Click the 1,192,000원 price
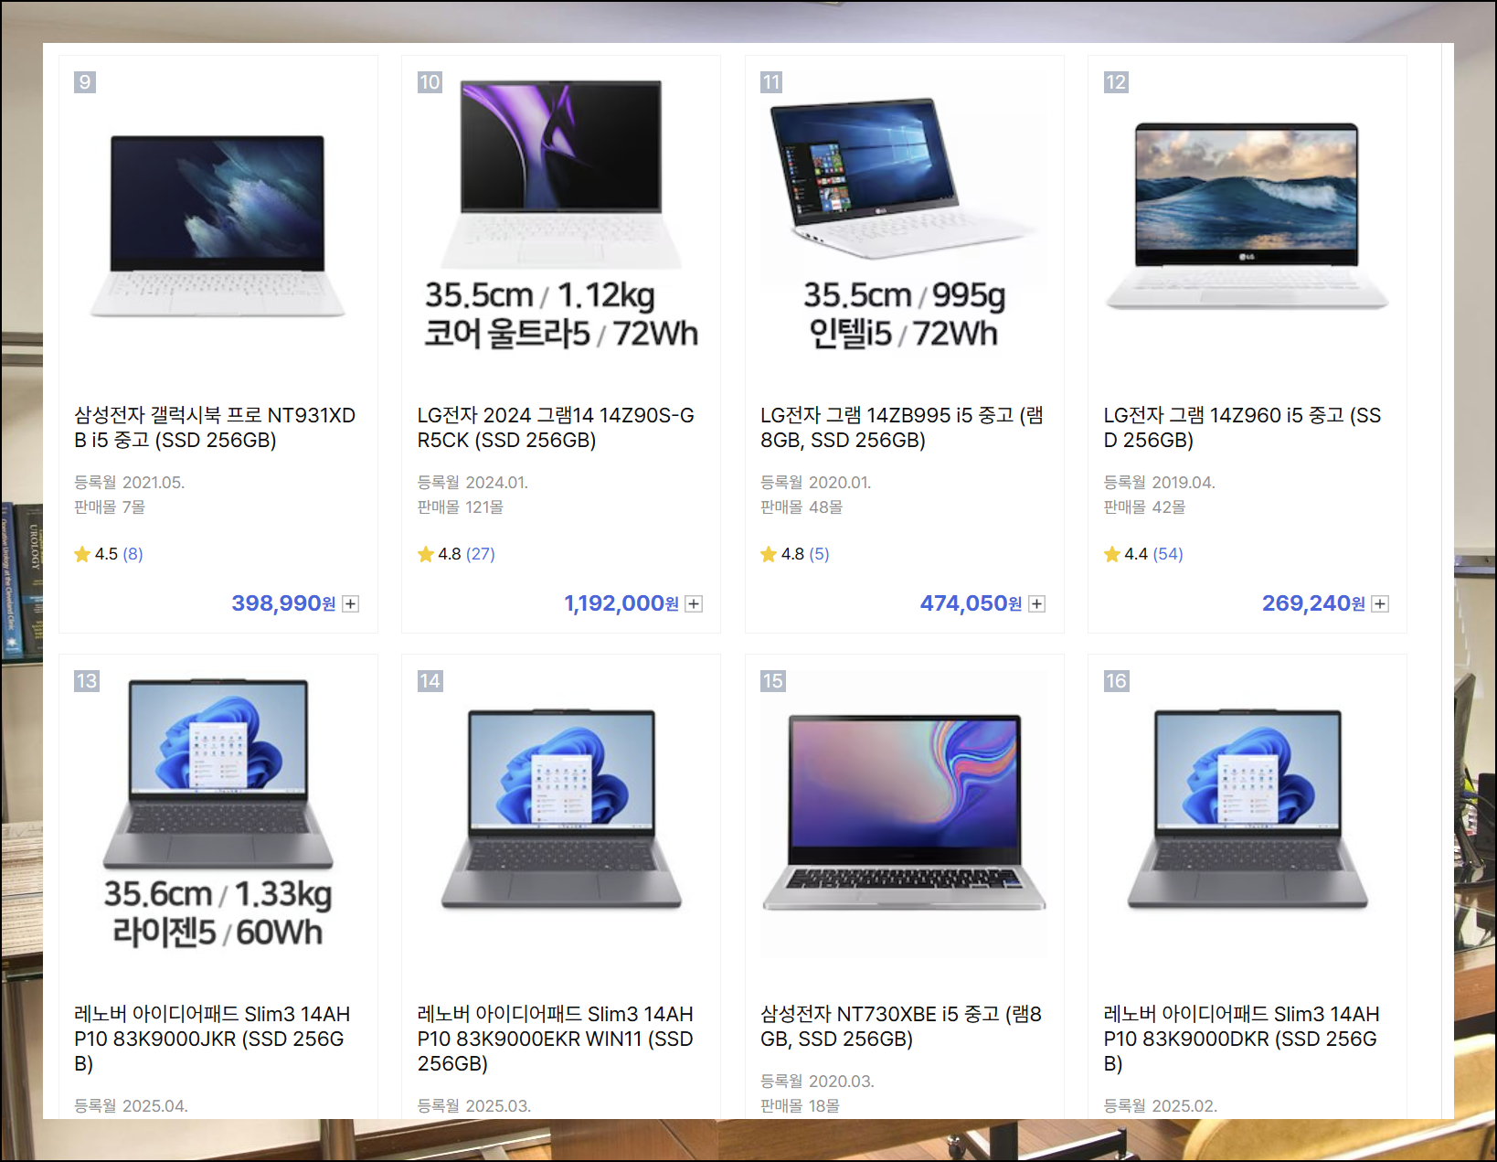Viewport: 1497px width, 1162px height. [x=621, y=603]
